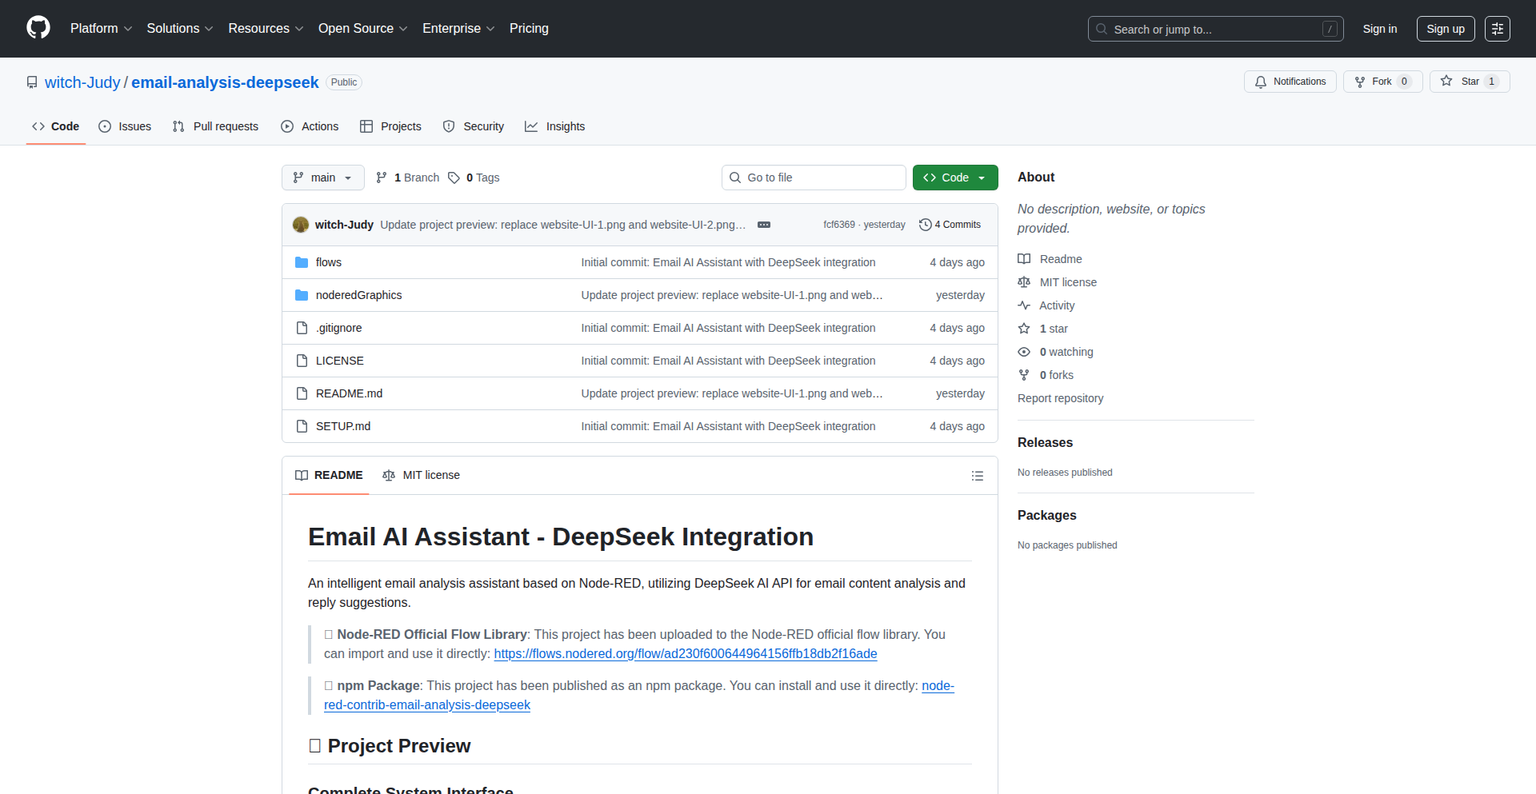Click the GitHub logo icon
1536x794 pixels.
pos(38,28)
